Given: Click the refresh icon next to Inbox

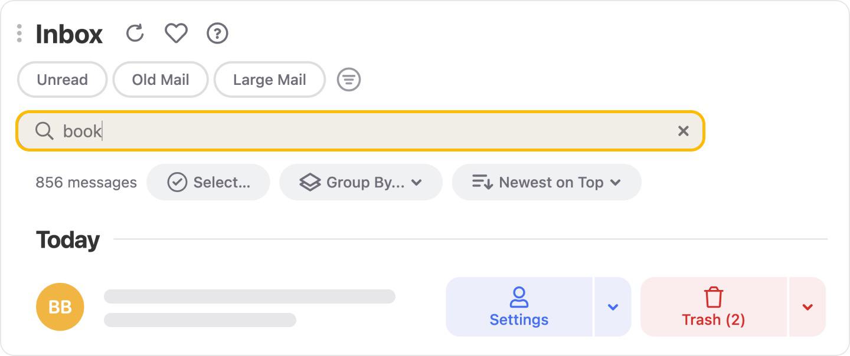Looking at the screenshot, I should [135, 34].
